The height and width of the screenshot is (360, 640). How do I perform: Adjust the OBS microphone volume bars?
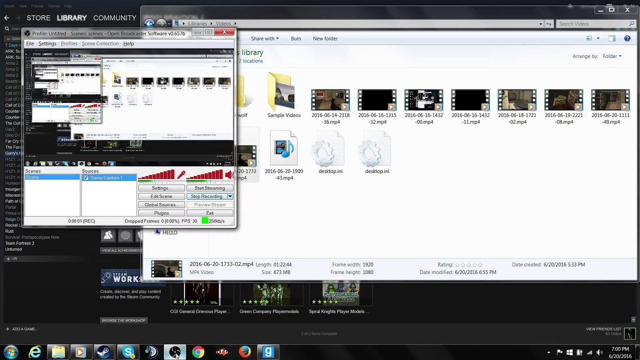coord(156,174)
